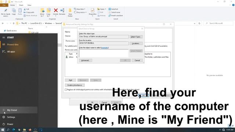Click the My Friend user account entry
This screenshot has width=235, height=132.
(x=19, y=110)
